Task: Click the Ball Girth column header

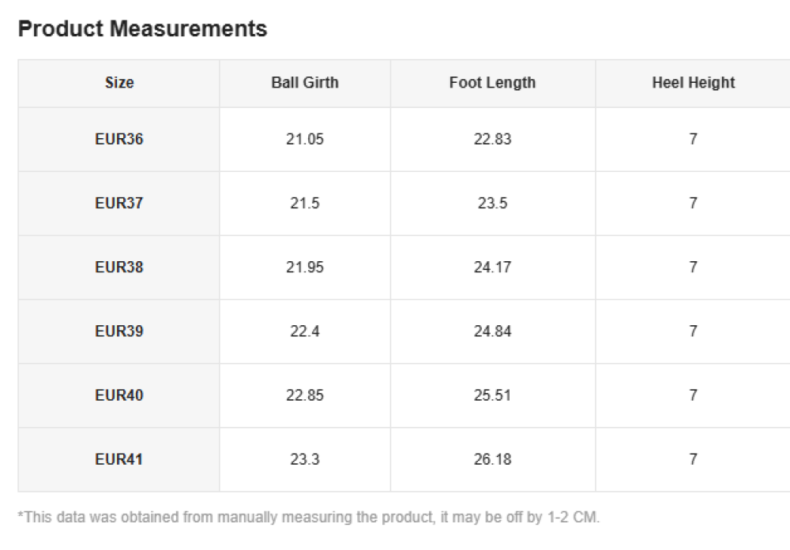Action: (x=305, y=83)
